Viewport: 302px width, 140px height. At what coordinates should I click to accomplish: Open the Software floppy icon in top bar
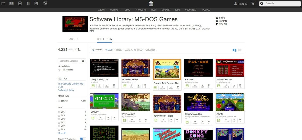[36, 3]
